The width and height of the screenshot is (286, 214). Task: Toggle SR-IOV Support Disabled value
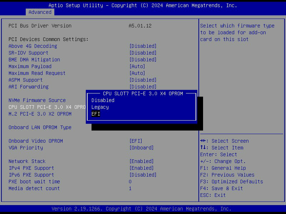pos(143,53)
